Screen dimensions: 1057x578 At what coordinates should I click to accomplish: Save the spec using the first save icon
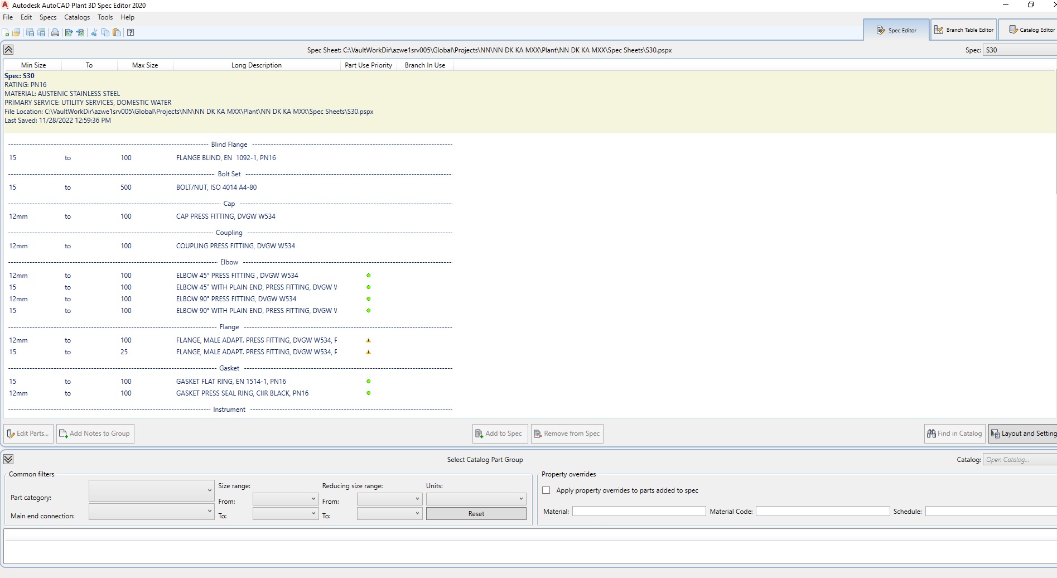30,32
